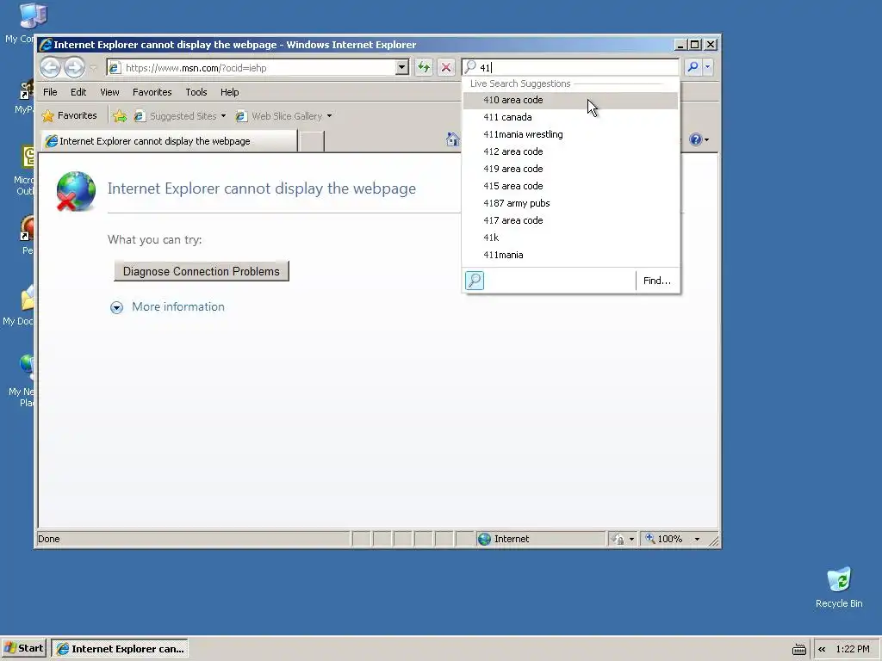
Task: Click Internet Explorer taskbar button
Action: click(x=120, y=649)
